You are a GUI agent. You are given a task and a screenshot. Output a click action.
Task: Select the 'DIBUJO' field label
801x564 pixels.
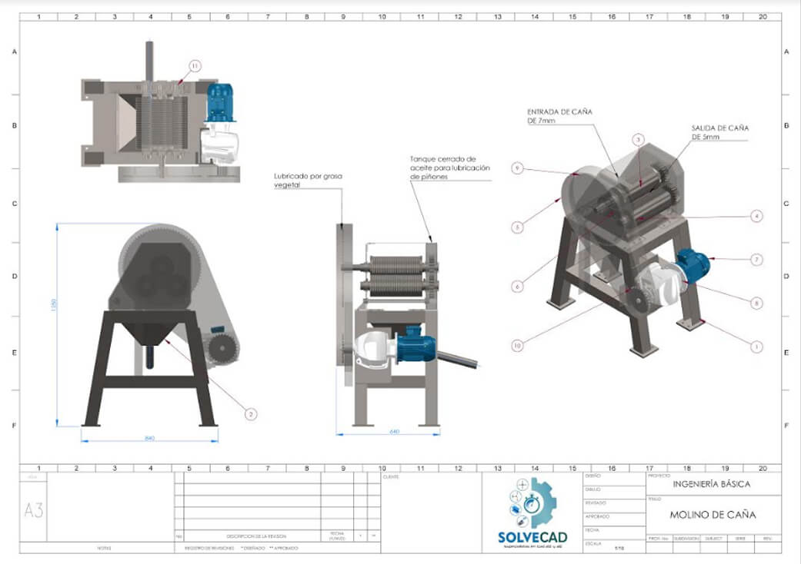coord(592,489)
